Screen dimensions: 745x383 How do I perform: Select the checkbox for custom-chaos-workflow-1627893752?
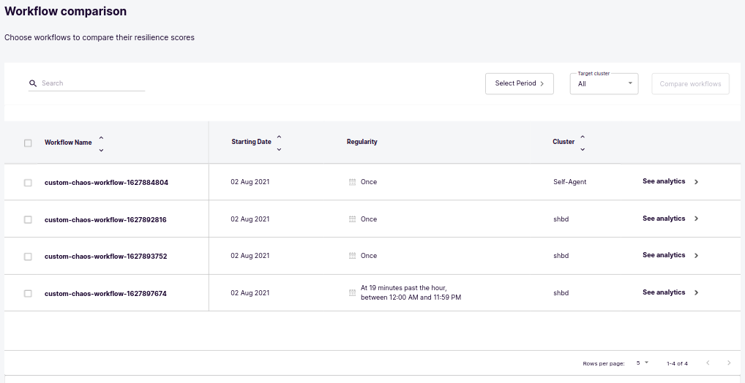[28, 257]
